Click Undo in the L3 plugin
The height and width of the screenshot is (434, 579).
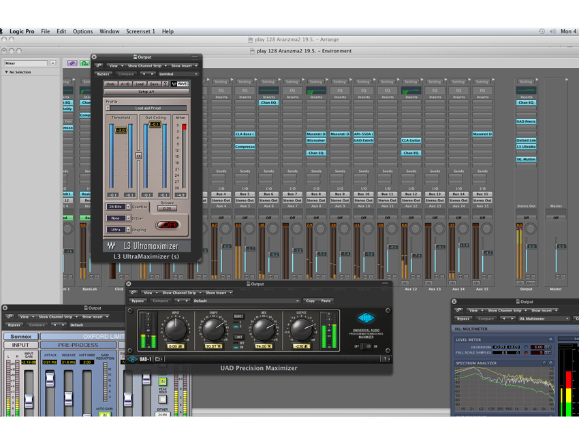point(110,84)
